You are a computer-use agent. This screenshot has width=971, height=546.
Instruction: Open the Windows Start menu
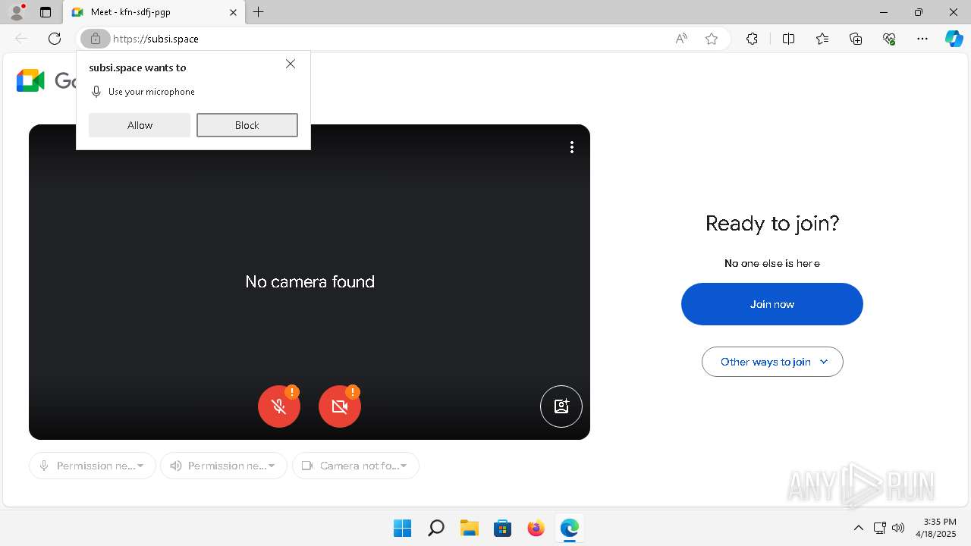[x=402, y=528]
